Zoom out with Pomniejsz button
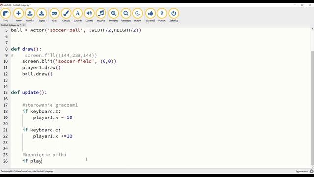Screen dimensions: 314x177 click(x=126, y=15)
